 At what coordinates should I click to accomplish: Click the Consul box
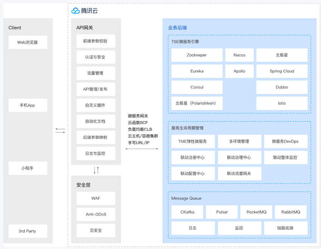[x=197, y=87]
